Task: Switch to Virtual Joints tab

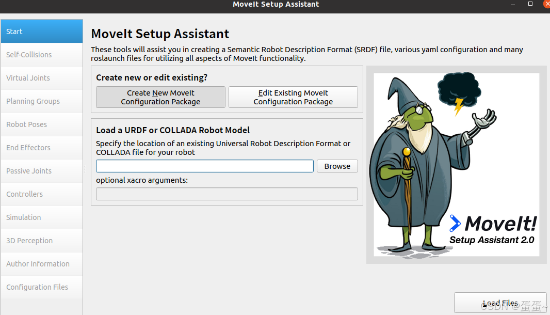Action: pyautogui.click(x=42, y=77)
